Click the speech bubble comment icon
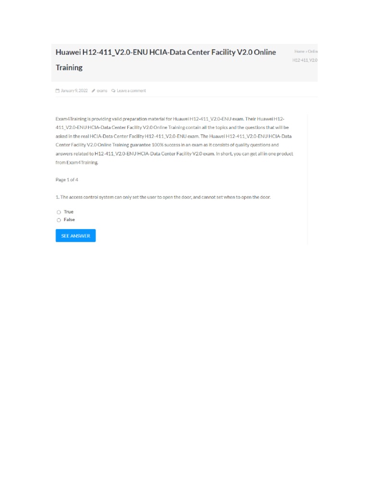The image size is (369, 493). point(113,91)
